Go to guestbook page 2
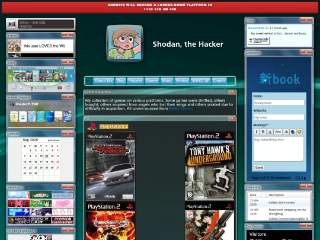The width and height of the screenshot is (320, 240). (x=302, y=178)
